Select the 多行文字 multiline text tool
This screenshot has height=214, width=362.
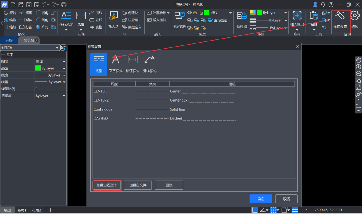(x=66, y=19)
